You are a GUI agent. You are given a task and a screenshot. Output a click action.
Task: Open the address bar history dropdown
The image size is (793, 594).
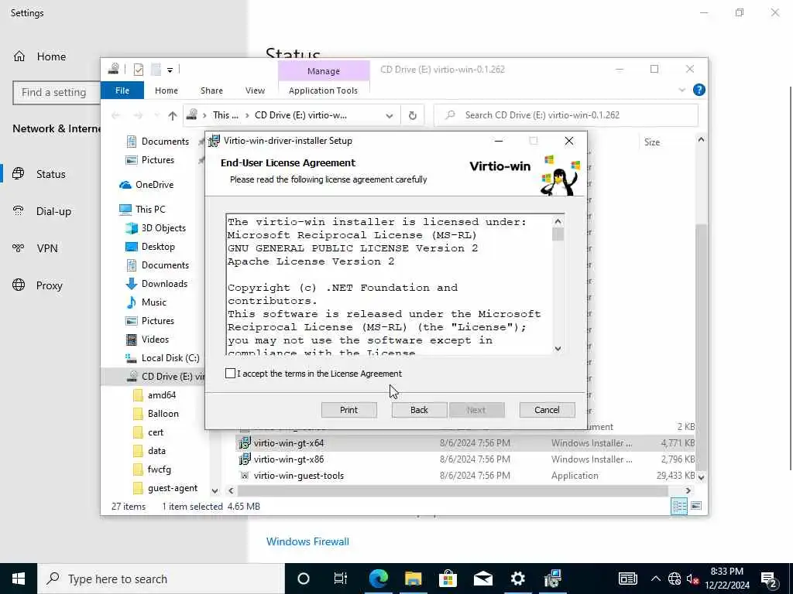[x=390, y=115]
